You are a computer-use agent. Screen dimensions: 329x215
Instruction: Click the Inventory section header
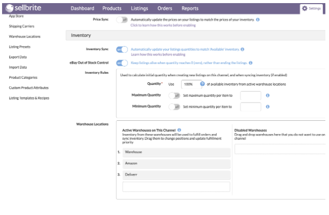(x=195, y=35)
